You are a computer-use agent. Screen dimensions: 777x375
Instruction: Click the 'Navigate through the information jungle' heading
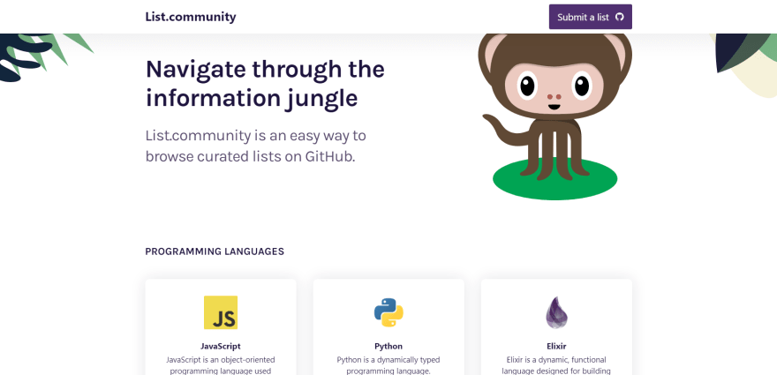265,83
